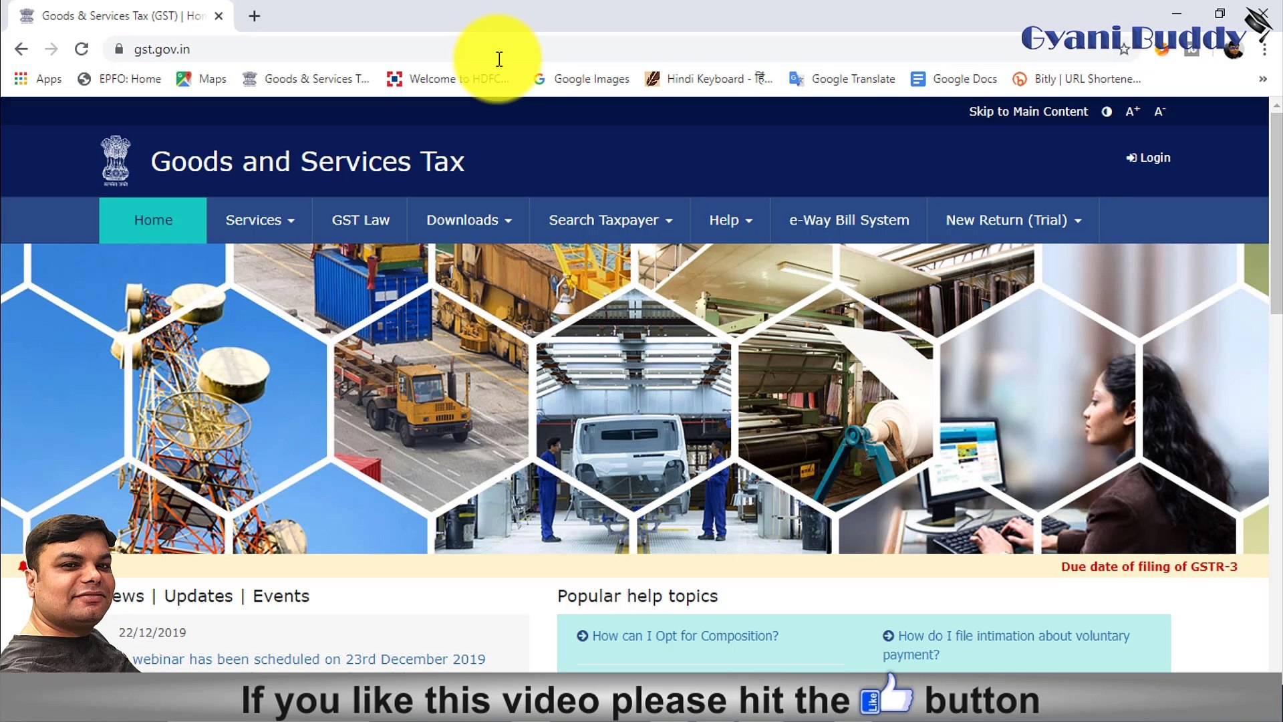Open the Chrome profile avatar

[1232, 49]
